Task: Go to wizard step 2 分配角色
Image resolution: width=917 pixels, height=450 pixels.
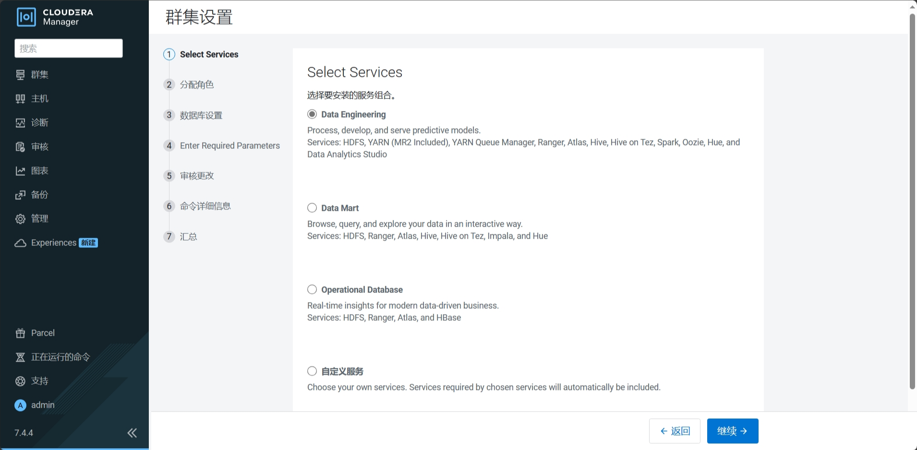Action: coord(189,85)
